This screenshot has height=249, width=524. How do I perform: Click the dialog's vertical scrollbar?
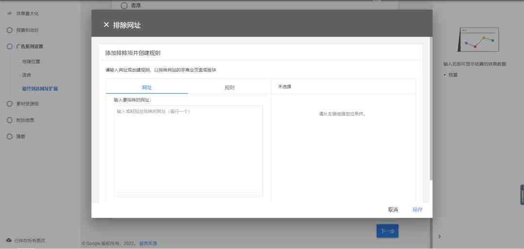tap(431, 109)
